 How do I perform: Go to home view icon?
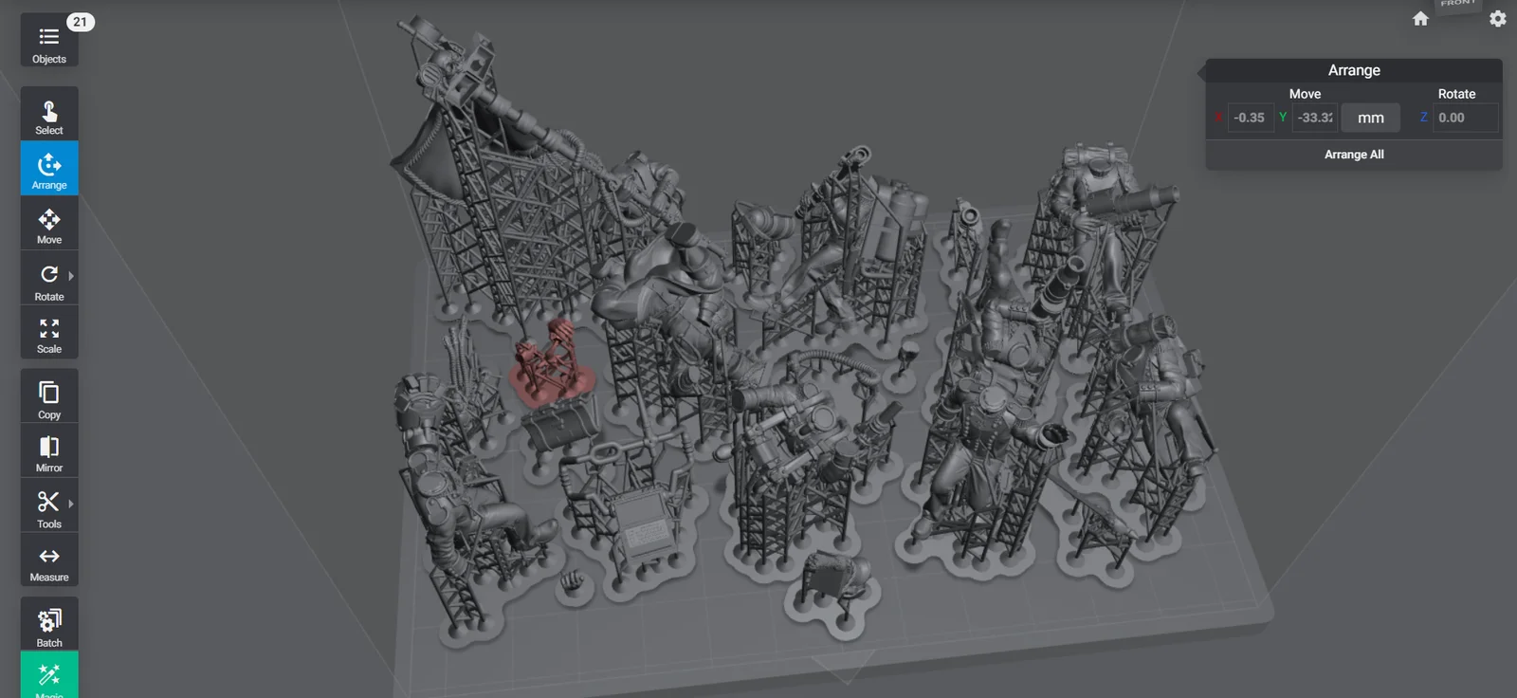[1420, 19]
